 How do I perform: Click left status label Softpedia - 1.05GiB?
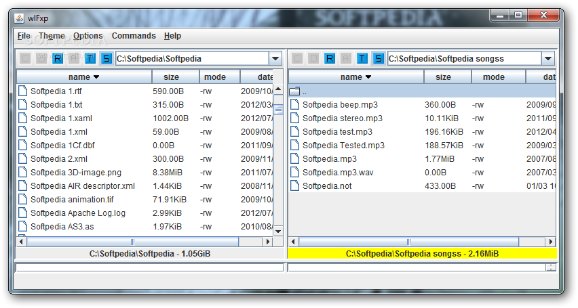pyautogui.click(x=150, y=254)
